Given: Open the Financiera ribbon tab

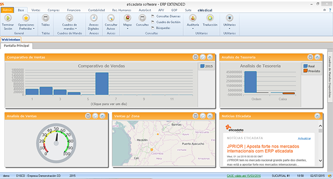Looking at the screenshot, I should [x=73, y=10].
